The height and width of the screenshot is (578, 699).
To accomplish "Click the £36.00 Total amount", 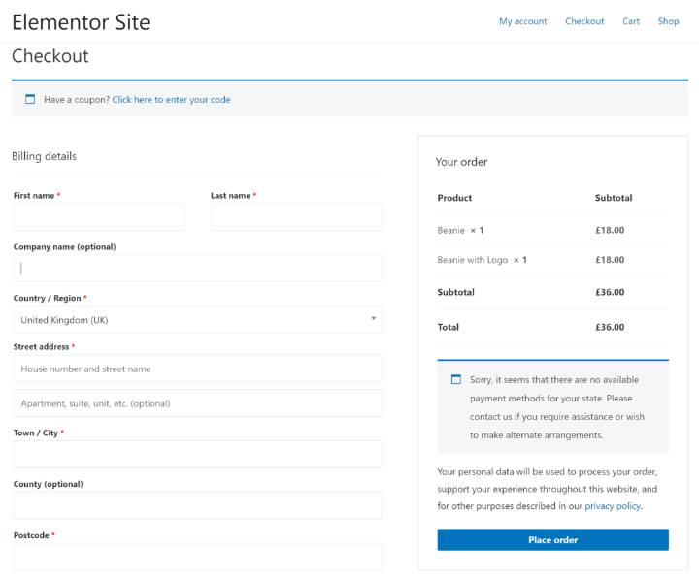I will [610, 327].
